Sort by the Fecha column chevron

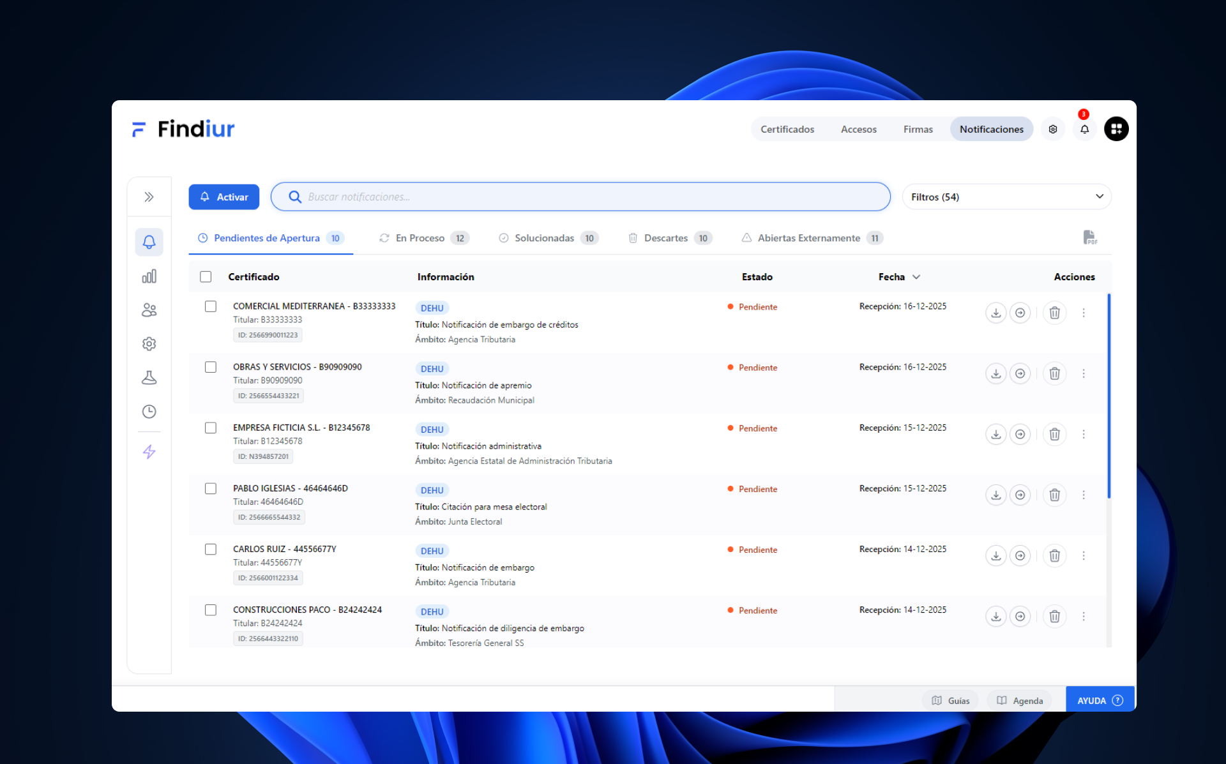[916, 276]
